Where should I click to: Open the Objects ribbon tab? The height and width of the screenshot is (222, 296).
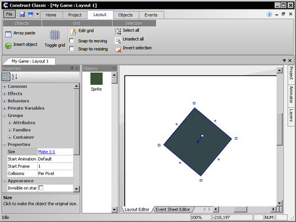pos(126,15)
